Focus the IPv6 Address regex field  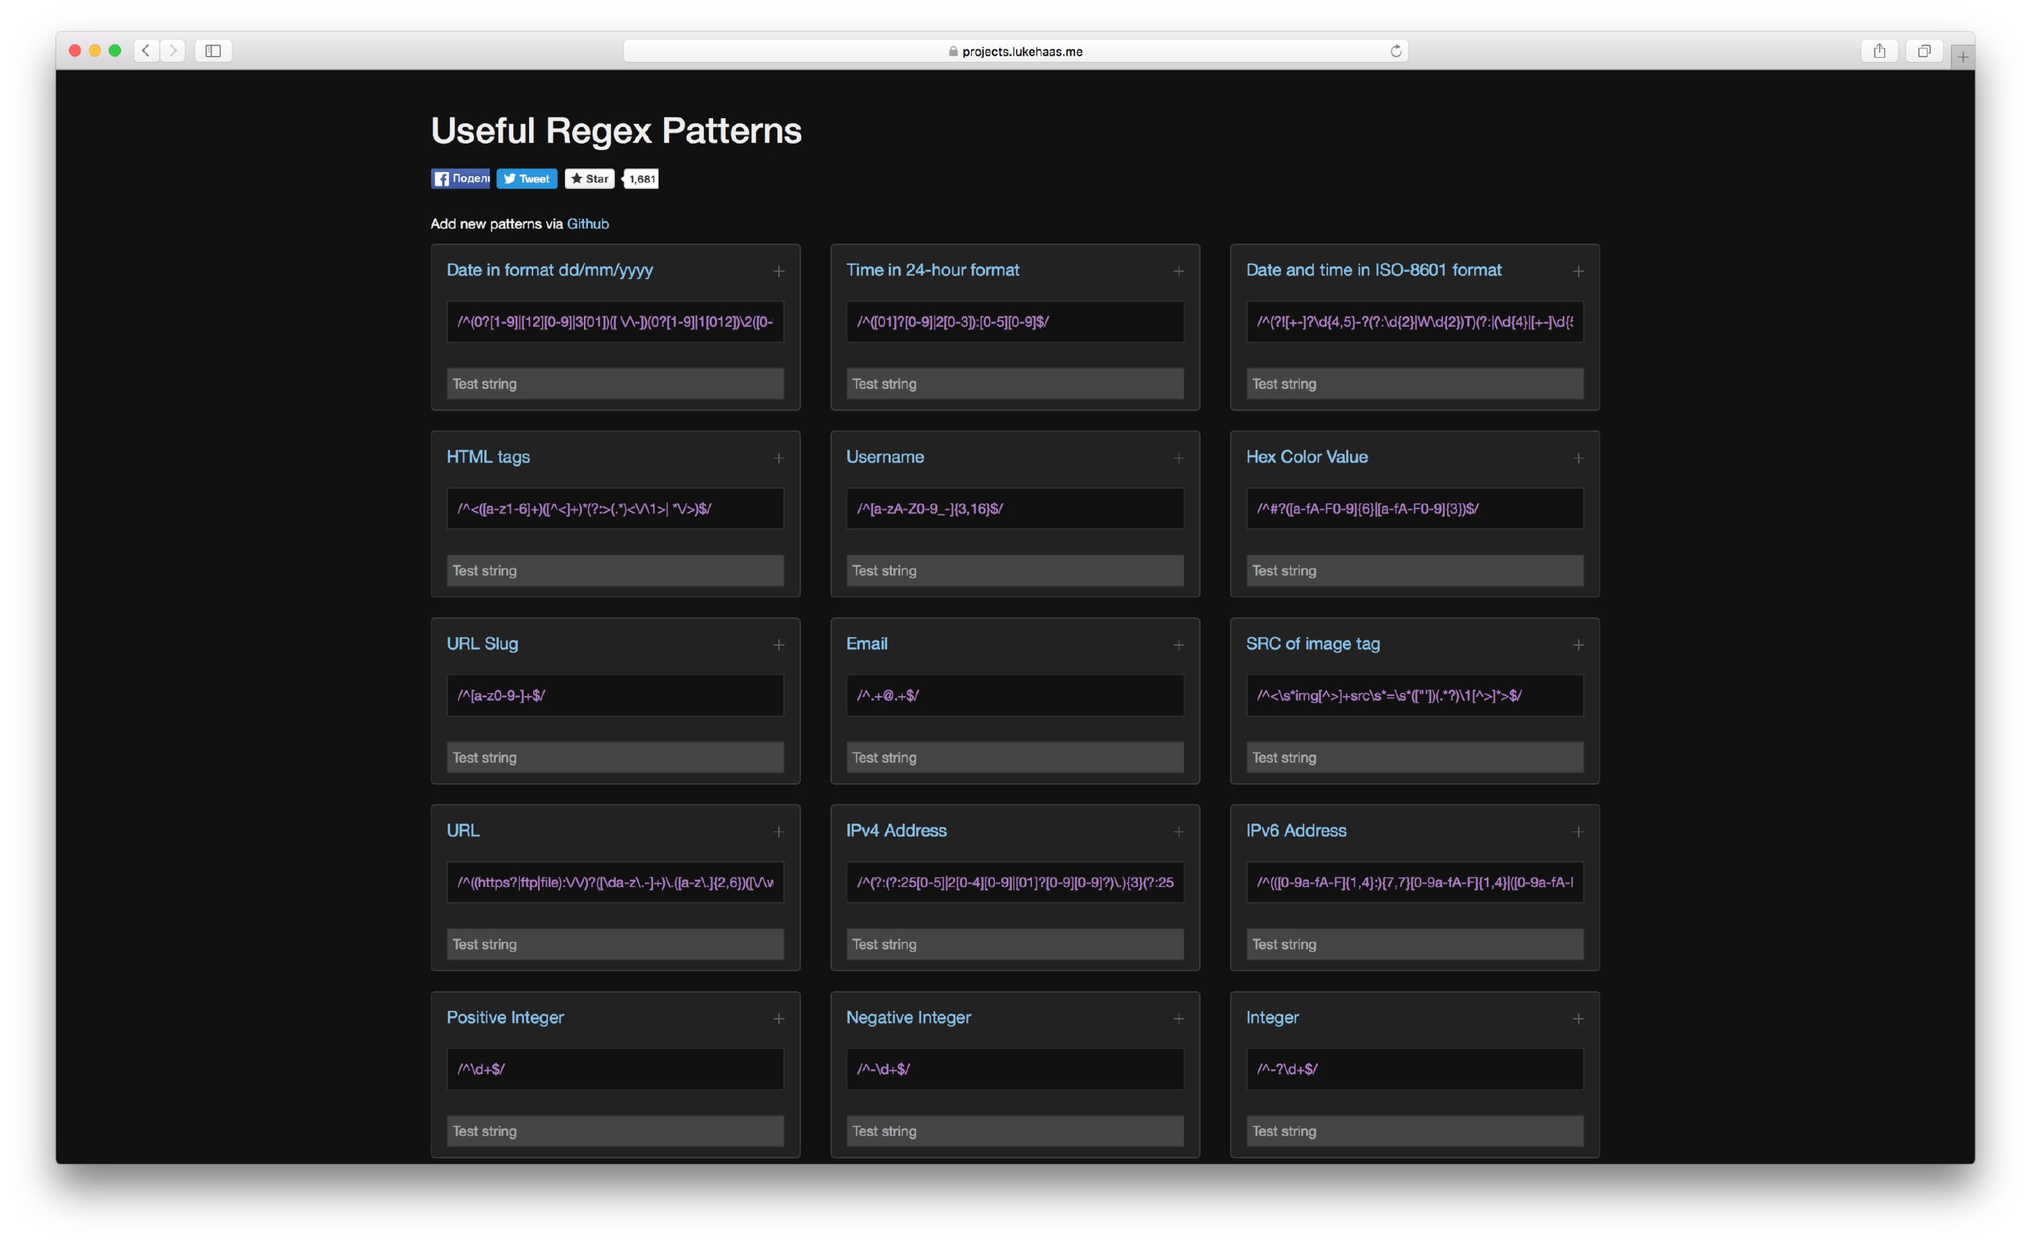coord(1415,882)
